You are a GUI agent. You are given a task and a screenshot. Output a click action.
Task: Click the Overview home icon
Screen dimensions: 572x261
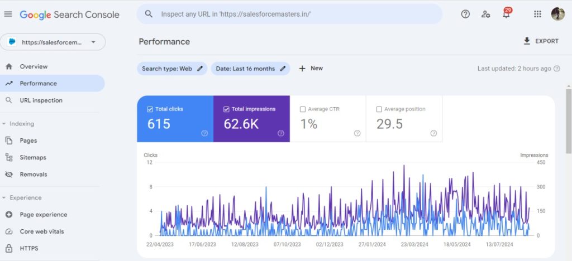(x=9, y=66)
